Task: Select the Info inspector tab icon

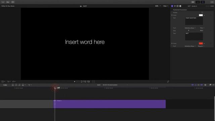Action: tap(180, 6)
